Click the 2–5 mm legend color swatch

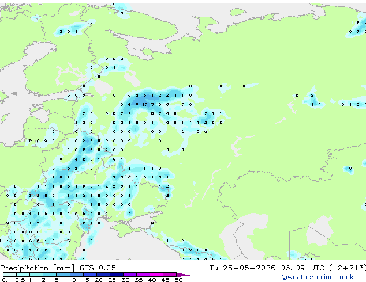click(50, 275)
